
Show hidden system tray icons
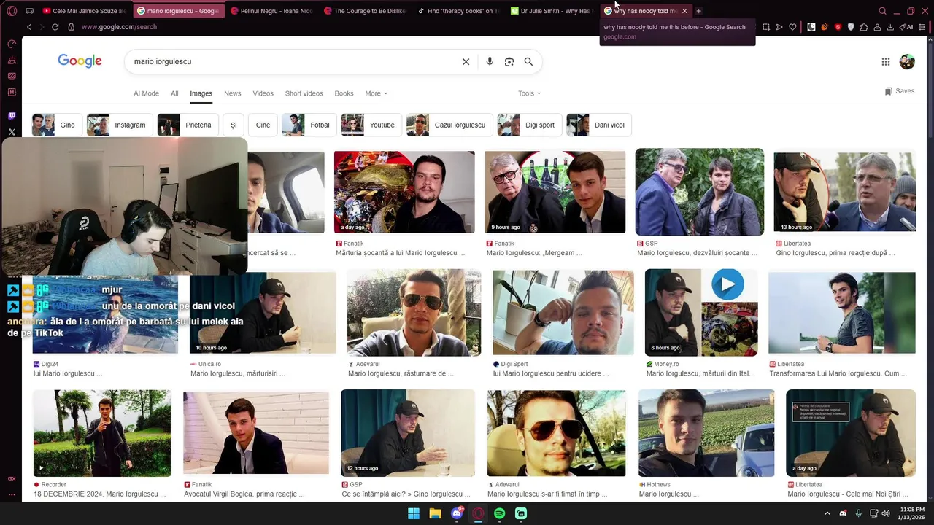point(827,513)
